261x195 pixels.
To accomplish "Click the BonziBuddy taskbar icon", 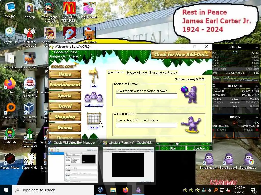I will point(138,190).
